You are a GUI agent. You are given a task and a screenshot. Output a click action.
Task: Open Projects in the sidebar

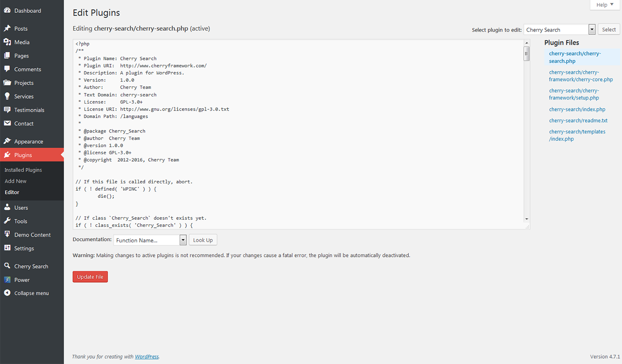32,83
